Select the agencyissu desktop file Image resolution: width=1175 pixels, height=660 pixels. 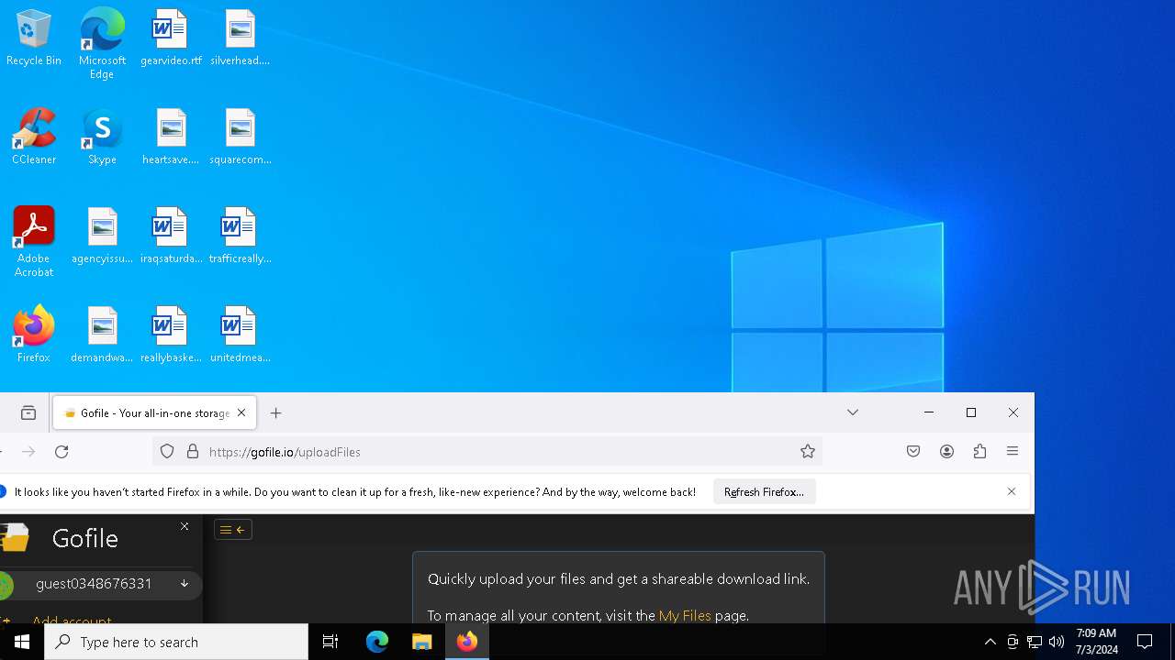(102, 236)
